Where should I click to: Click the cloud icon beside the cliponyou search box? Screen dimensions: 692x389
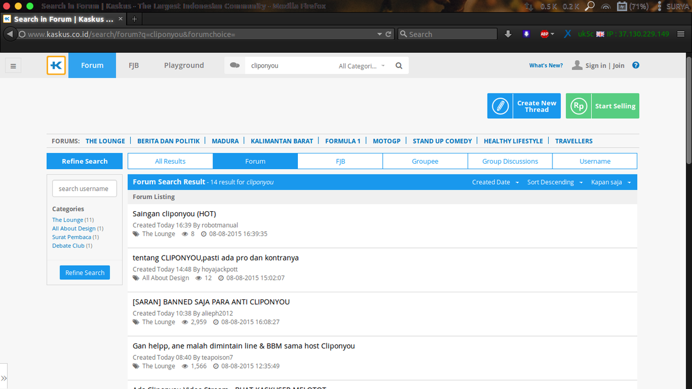[235, 65]
